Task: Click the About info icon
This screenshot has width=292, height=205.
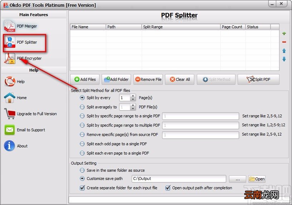Action: (x=9, y=146)
